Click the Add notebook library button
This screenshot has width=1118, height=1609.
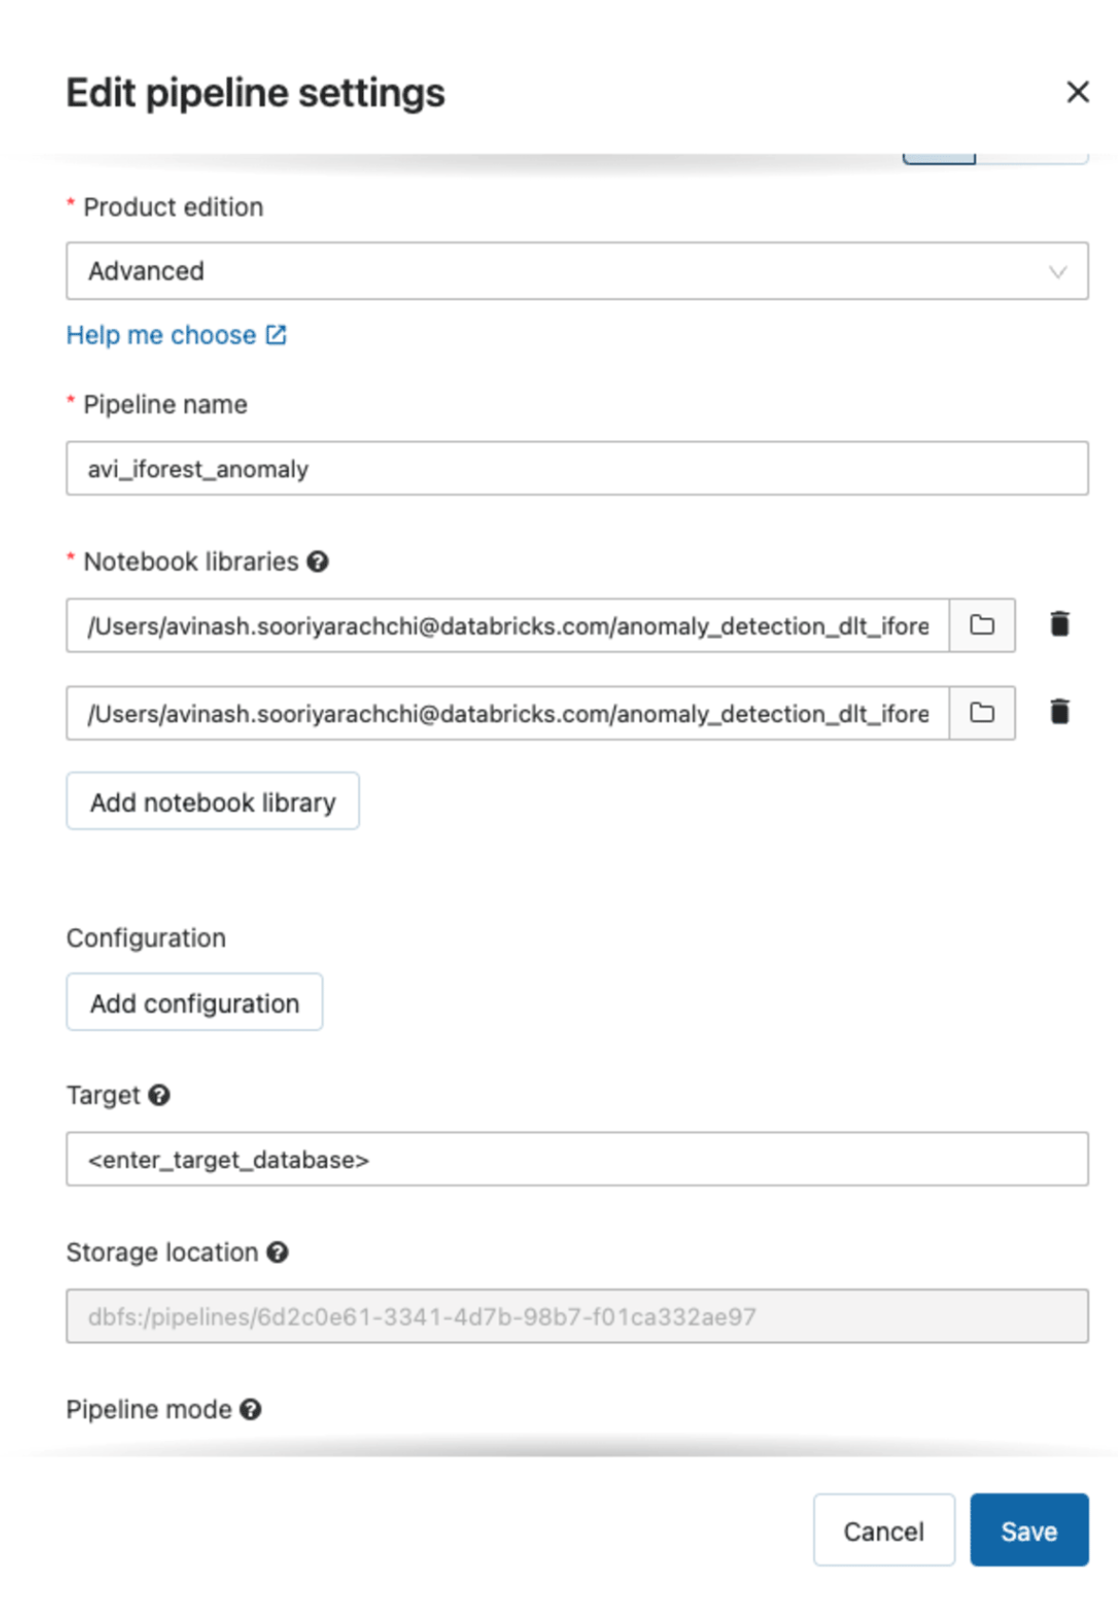[x=213, y=802]
